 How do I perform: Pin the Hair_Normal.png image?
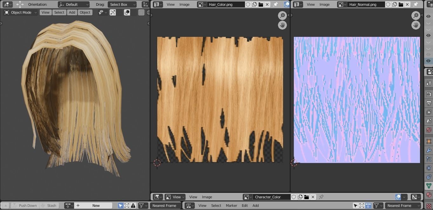[x=416, y=4]
